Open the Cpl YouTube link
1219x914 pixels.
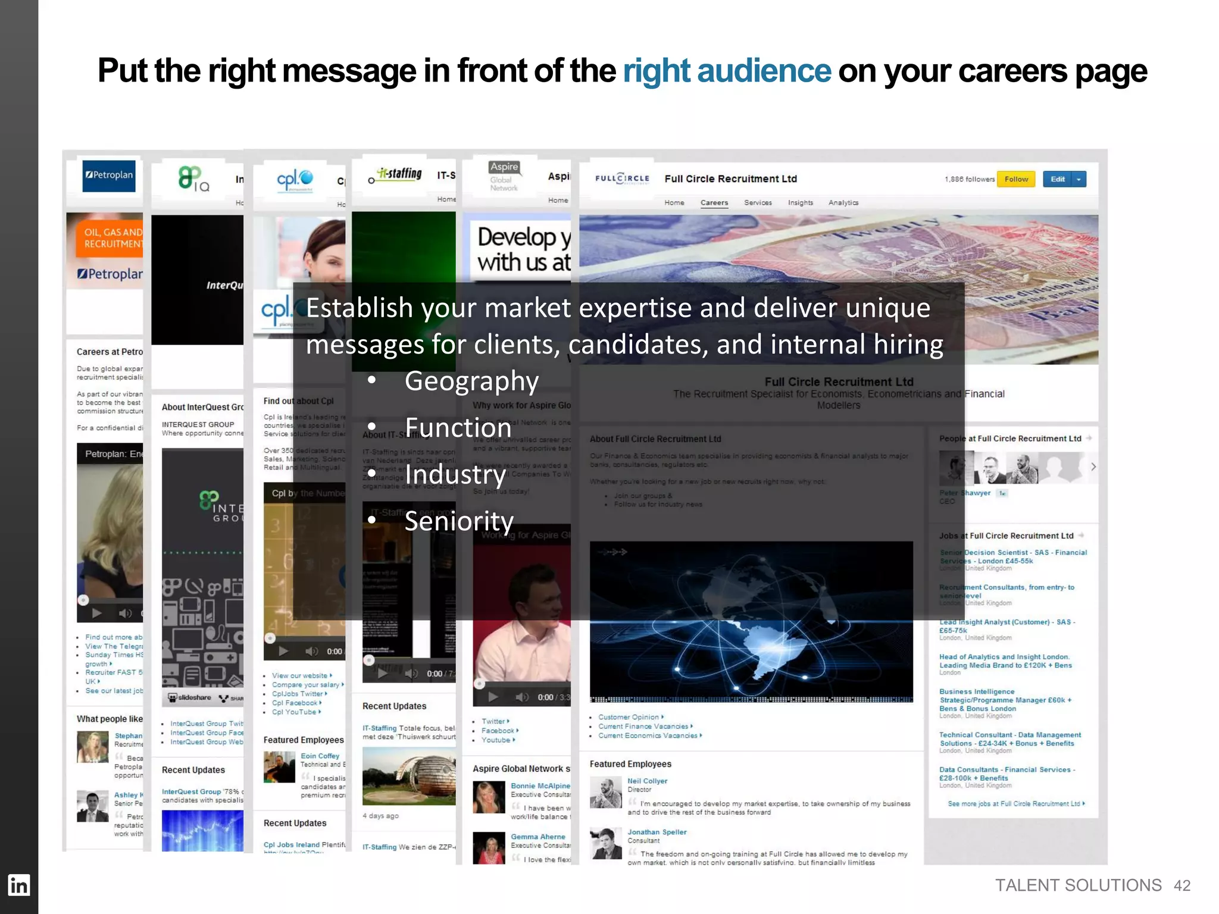(x=296, y=712)
